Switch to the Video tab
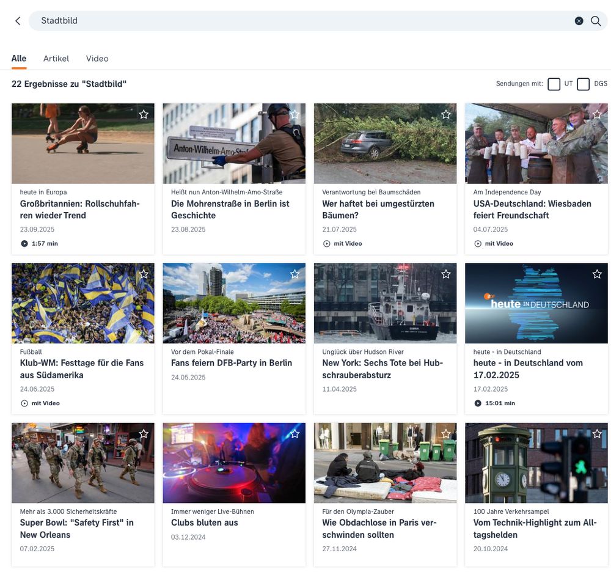Viewport: 611px width, 572px height. click(97, 59)
